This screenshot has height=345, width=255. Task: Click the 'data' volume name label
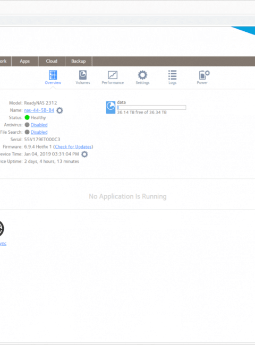pos(121,102)
